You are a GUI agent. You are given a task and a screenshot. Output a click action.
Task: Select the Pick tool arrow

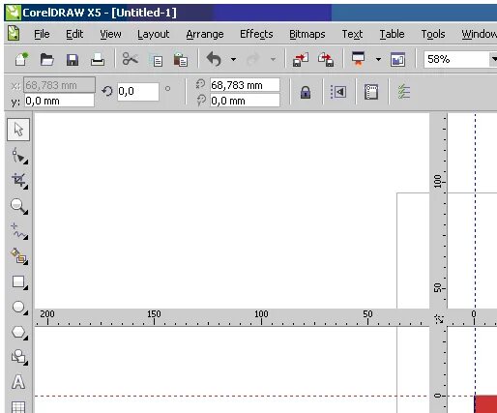[18, 130]
